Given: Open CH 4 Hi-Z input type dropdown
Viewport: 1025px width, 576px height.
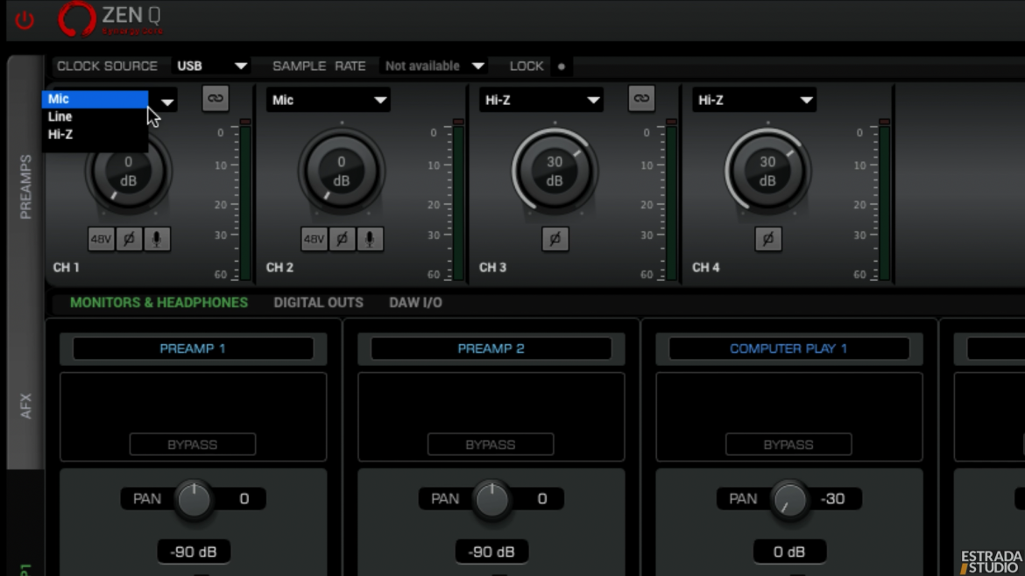Looking at the screenshot, I should coord(754,100).
